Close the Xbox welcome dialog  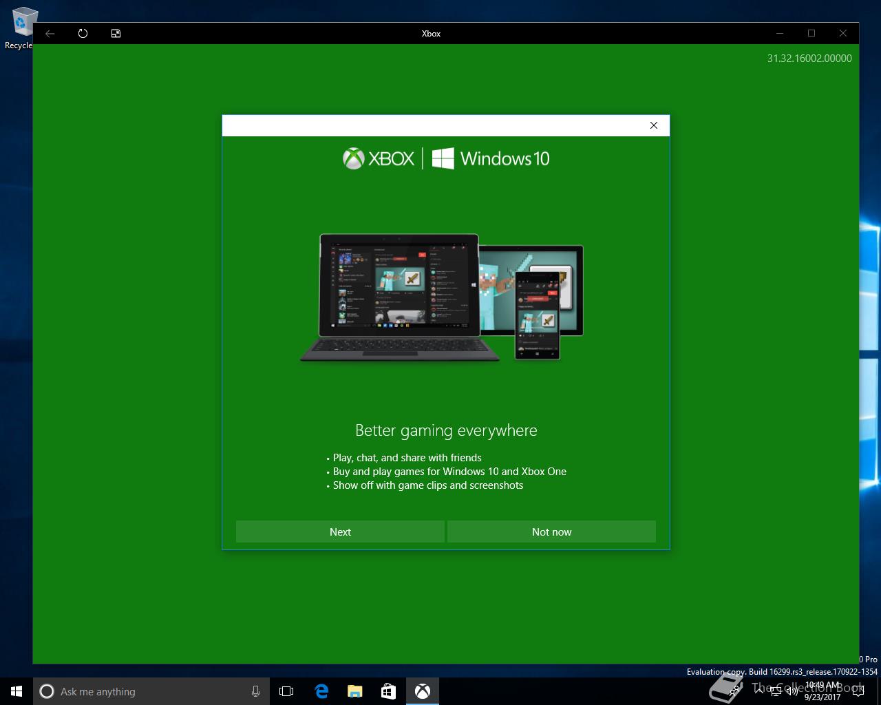coord(654,125)
